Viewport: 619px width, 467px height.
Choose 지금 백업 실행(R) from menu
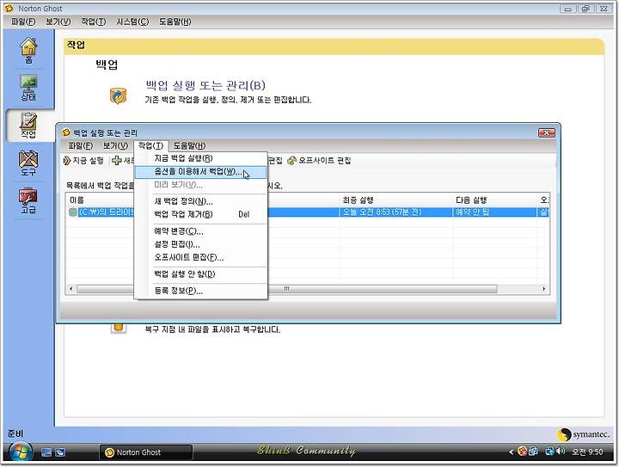tap(201, 158)
